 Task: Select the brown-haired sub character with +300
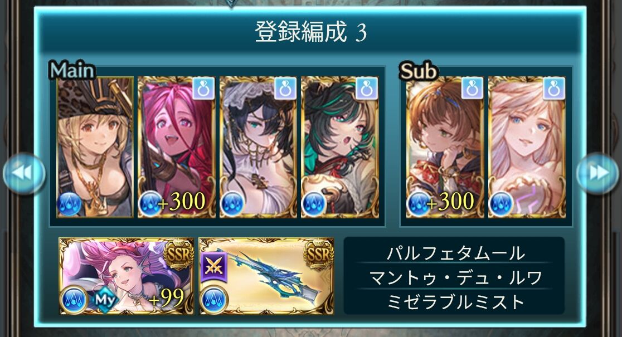445,147
